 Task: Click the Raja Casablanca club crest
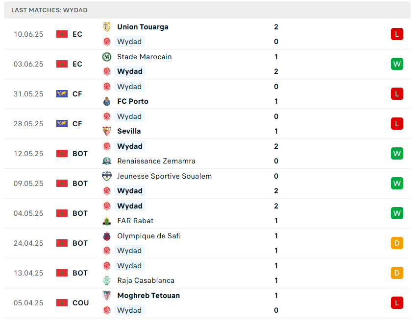(107, 280)
